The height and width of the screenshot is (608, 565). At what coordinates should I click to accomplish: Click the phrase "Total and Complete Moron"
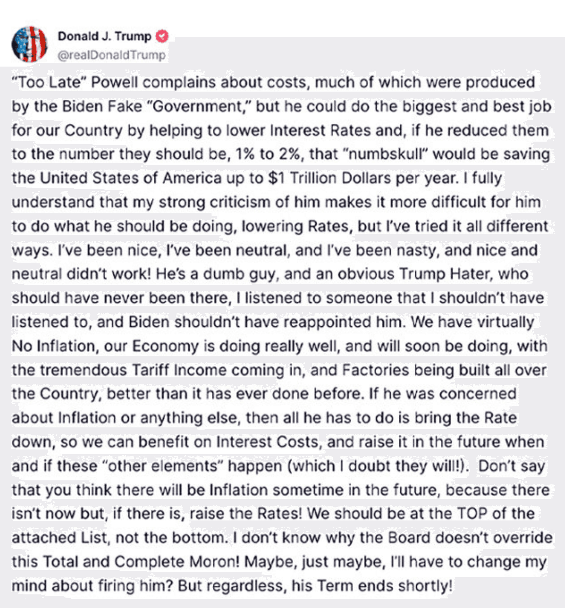pos(141,562)
